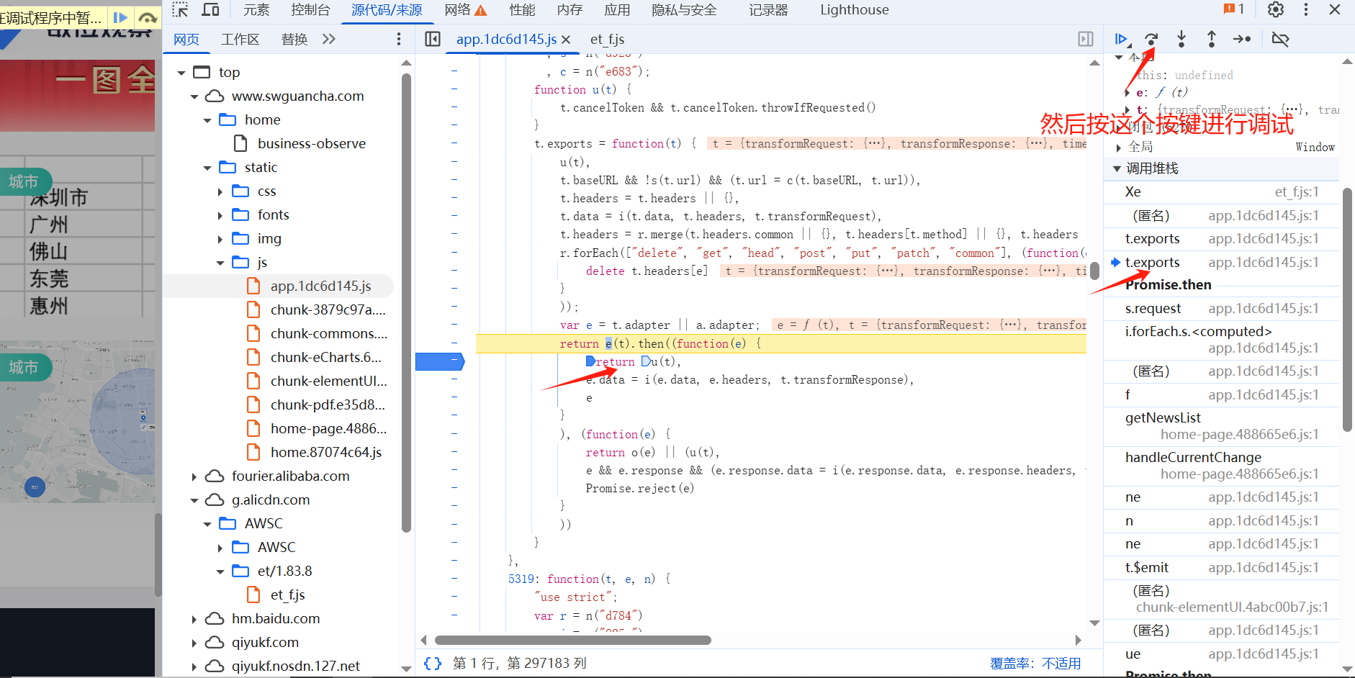Click the Step button in debugger
Image resolution: width=1355 pixels, height=678 pixels.
(x=1242, y=40)
